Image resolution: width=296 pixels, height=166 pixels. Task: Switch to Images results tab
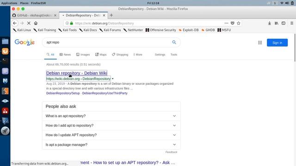point(83,54)
